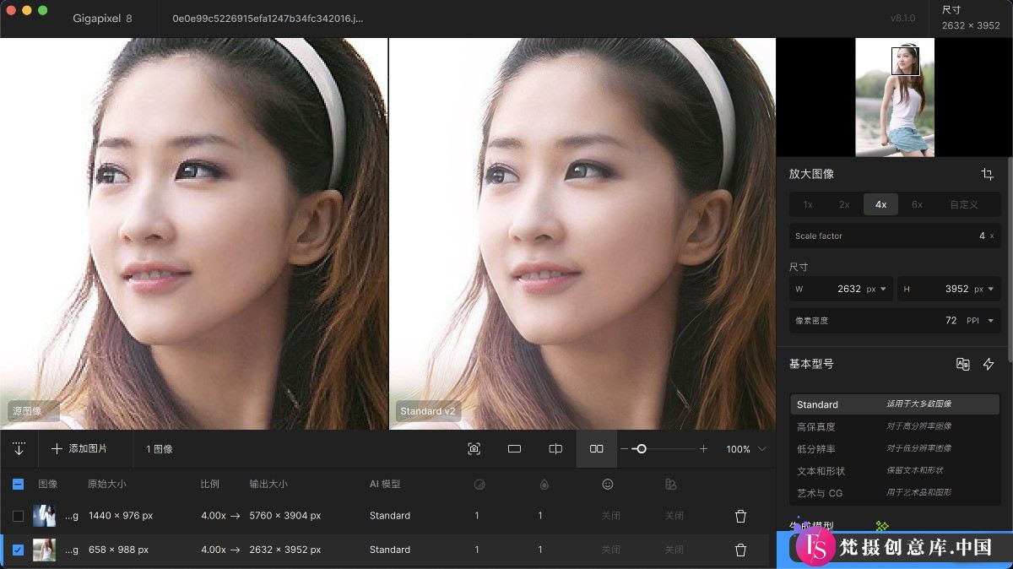Select the 艺术与 CG model option
Viewport: 1013px width, 569px height.
tap(895, 492)
